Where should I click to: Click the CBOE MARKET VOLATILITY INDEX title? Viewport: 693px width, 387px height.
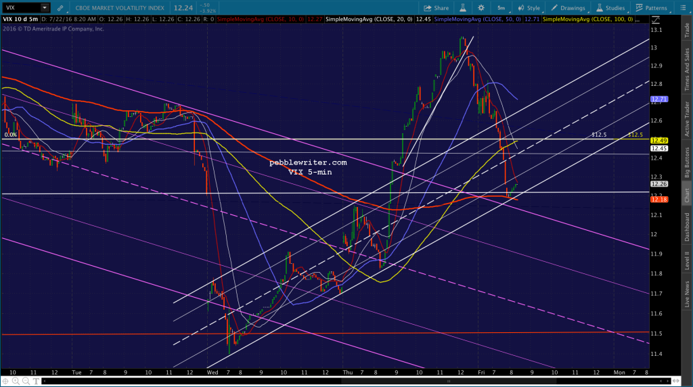pos(120,8)
